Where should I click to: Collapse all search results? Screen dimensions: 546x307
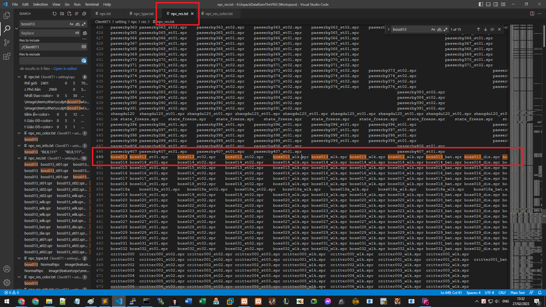point(84,14)
